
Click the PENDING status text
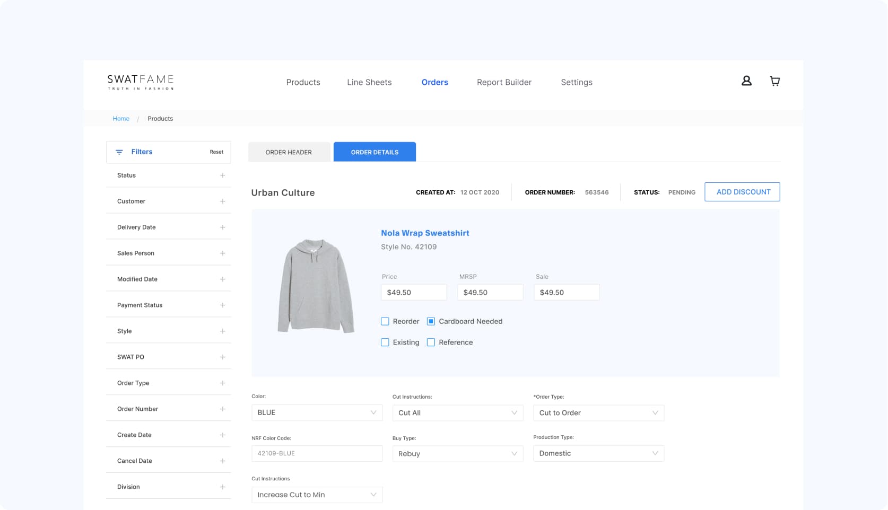(x=682, y=192)
